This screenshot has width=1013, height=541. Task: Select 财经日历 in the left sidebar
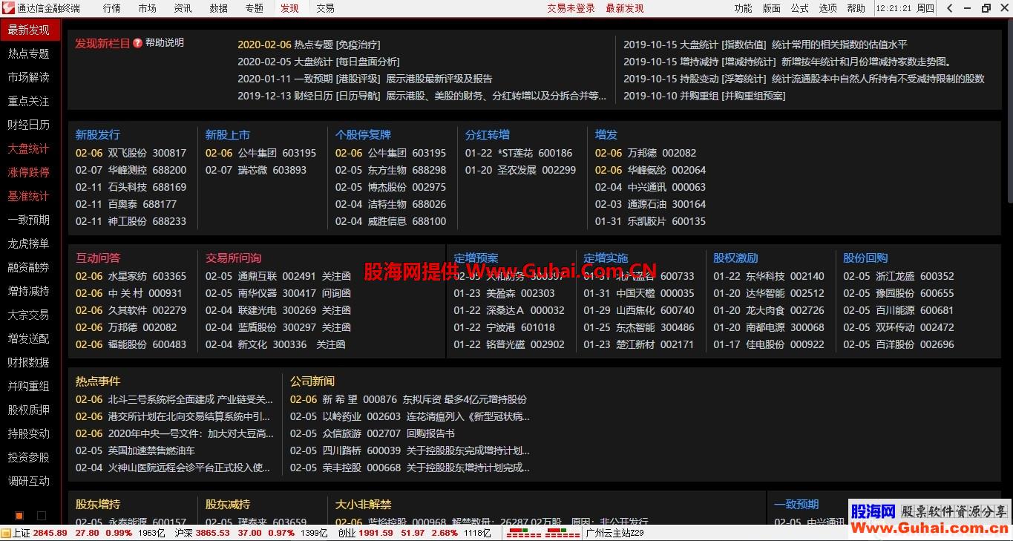coord(29,125)
